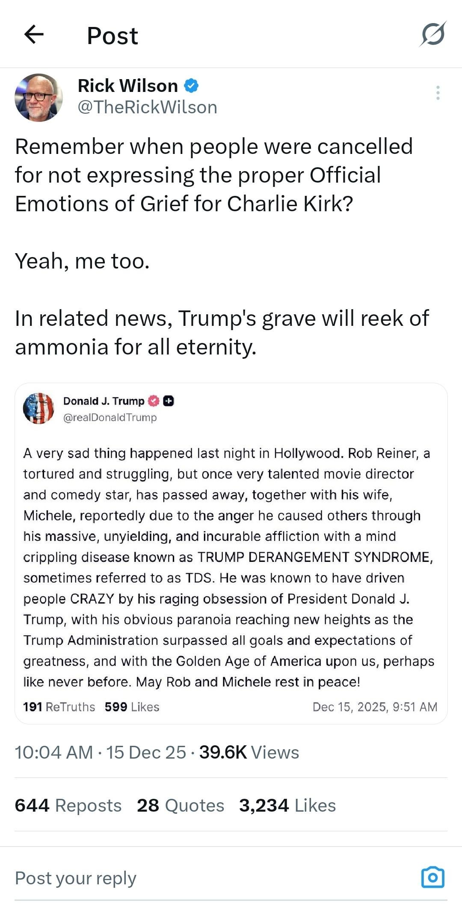Tap the 599 Likes count in screenshot
The height and width of the screenshot is (907, 462).
pos(132,707)
